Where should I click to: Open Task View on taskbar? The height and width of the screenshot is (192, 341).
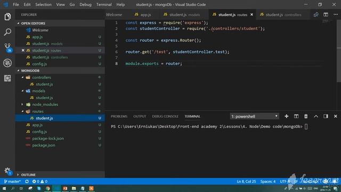point(21,188)
